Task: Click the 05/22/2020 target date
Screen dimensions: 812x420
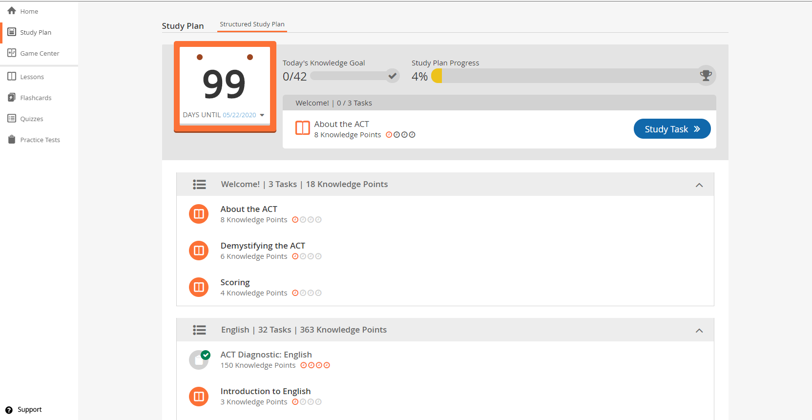Action: click(239, 115)
